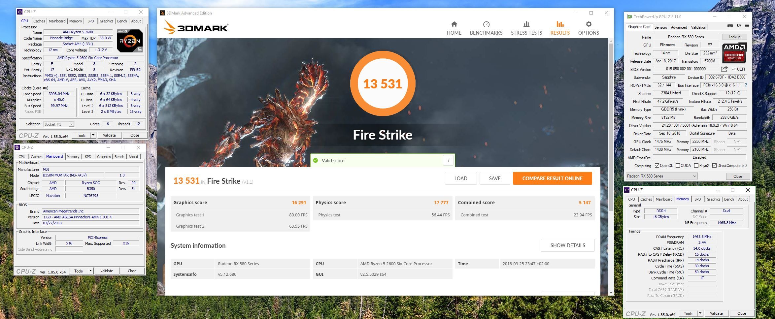
Task: Click the Bus Interface question mark in GPU-Z
Action: click(x=746, y=85)
